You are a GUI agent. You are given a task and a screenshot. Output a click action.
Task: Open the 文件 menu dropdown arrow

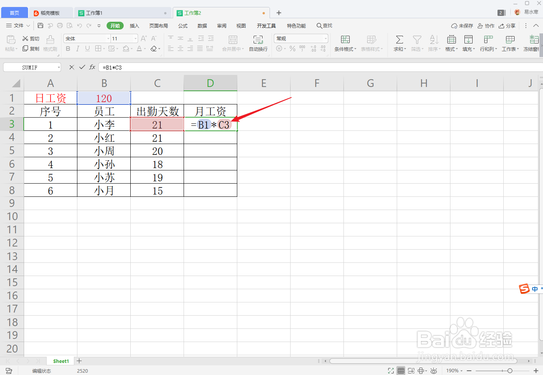coord(28,26)
